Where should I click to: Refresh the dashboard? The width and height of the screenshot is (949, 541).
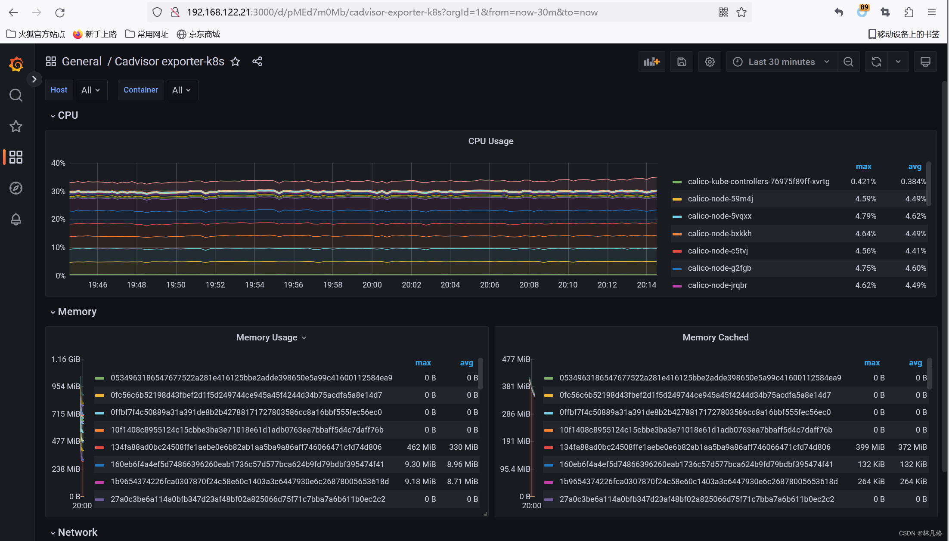876,62
